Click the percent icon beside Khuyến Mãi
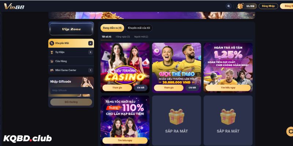The width and height of the screenshot is (293, 146). [52, 43]
